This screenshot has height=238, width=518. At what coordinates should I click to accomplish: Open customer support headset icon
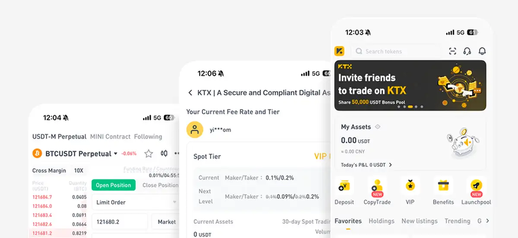tap(467, 51)
